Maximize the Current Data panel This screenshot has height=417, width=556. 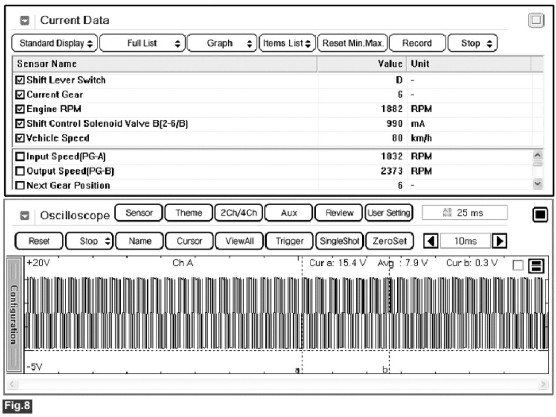click(536, 21)
